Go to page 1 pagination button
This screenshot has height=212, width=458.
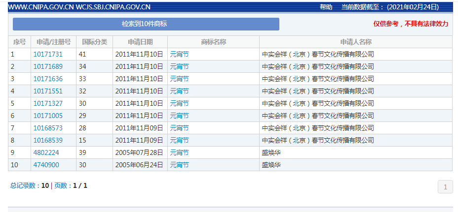pyautogui.click(x=445, y=187)
